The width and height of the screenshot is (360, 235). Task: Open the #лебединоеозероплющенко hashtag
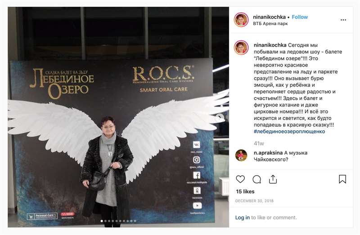(x=289, y=131)
